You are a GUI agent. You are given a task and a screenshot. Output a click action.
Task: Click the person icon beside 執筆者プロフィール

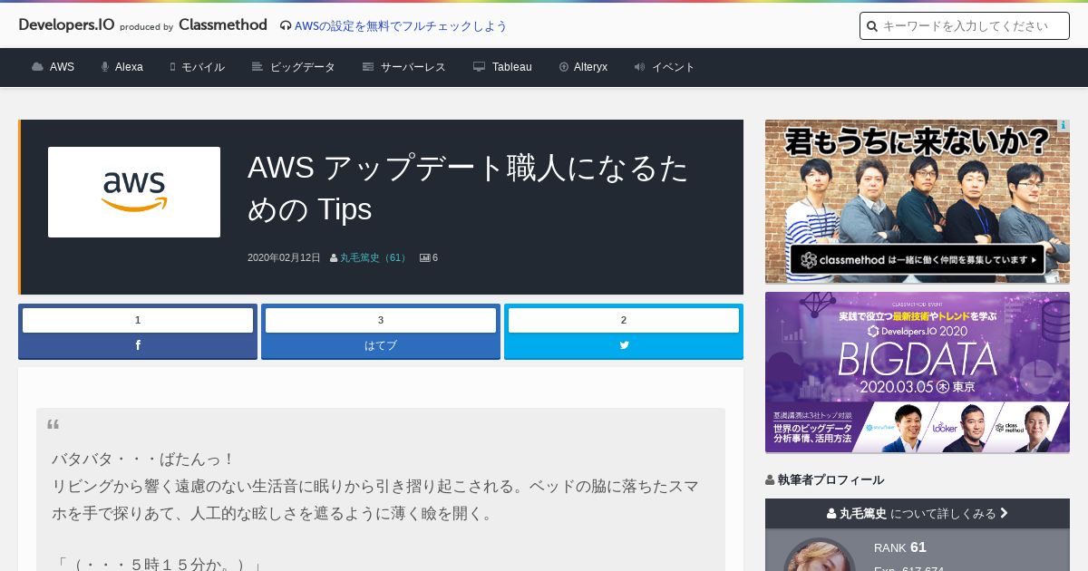pyautogui.click(x=770, y=480)
